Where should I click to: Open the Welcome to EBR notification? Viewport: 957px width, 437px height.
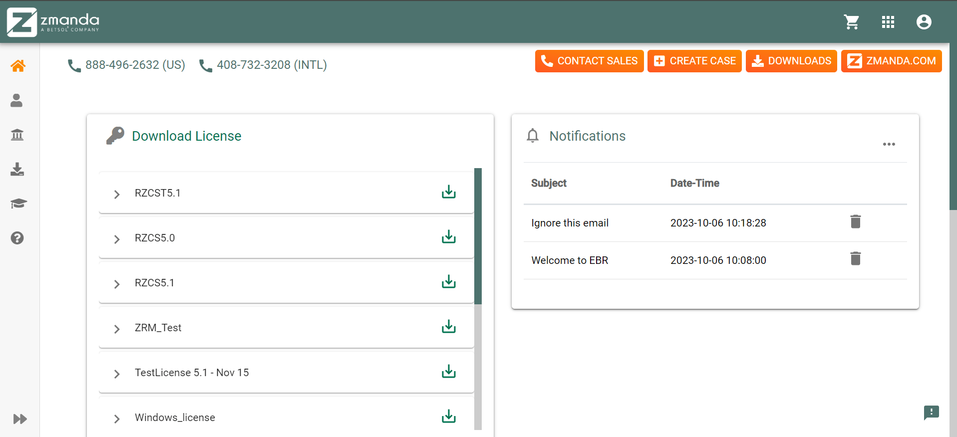pos(570,260)
